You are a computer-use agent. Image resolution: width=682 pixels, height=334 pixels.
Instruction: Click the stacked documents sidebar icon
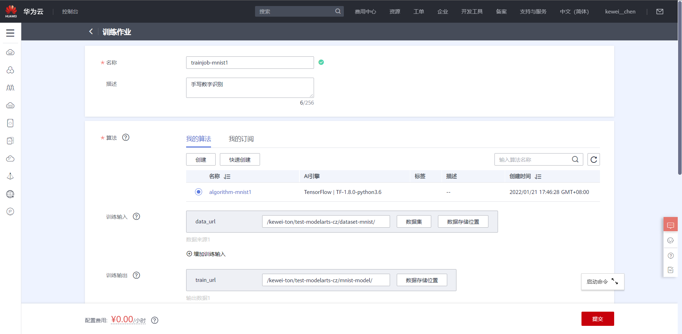click(10, 141)
